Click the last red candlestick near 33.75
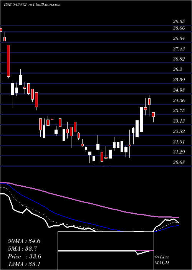The width and height of the screenshot is (192, 270). [153, 115]
